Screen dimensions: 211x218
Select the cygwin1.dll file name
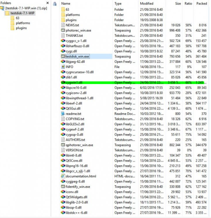tap(74, 83)
